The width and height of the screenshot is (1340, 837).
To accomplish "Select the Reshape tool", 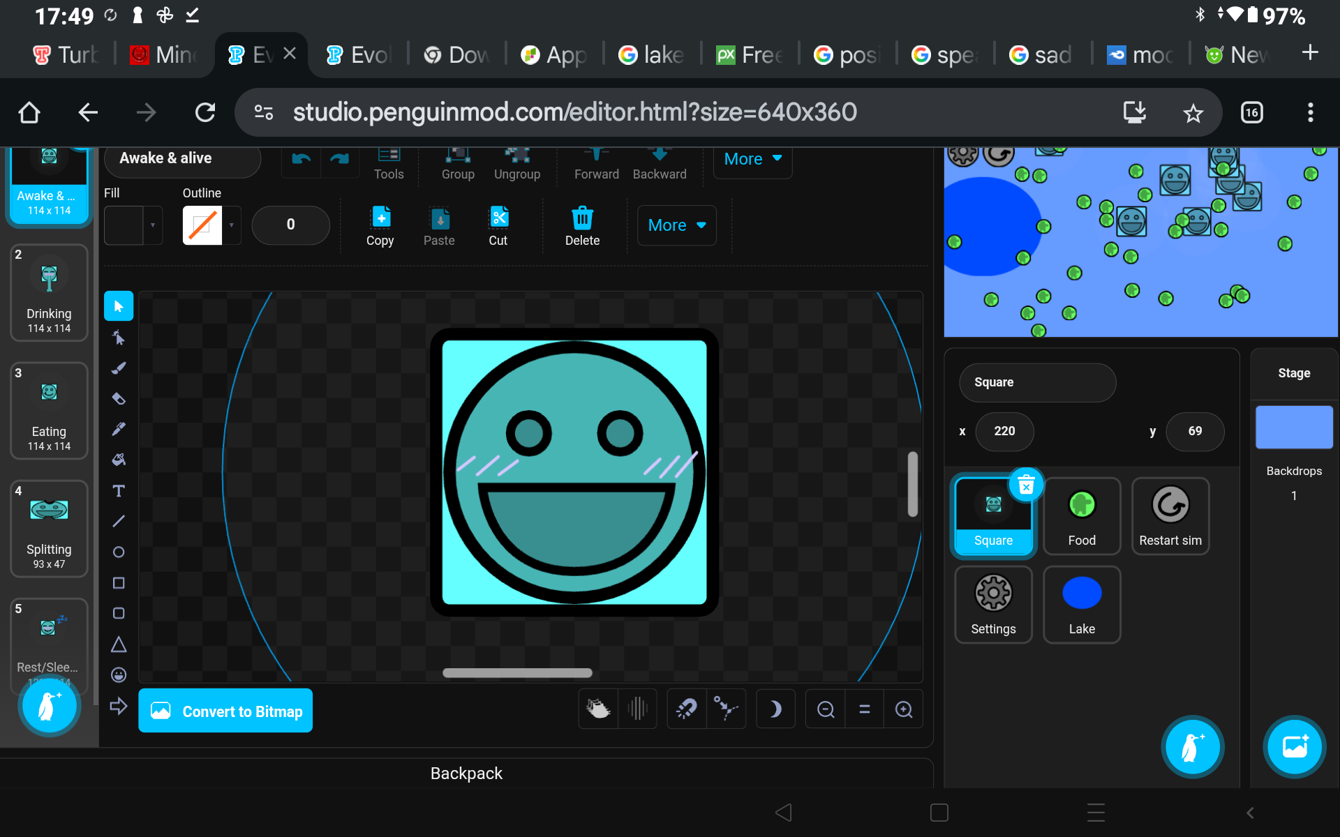I will 119,338.
